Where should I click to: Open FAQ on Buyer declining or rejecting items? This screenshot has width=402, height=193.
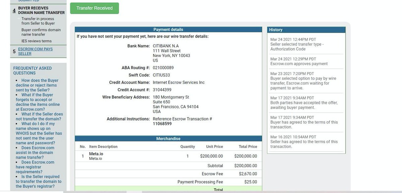coord(38,85)
